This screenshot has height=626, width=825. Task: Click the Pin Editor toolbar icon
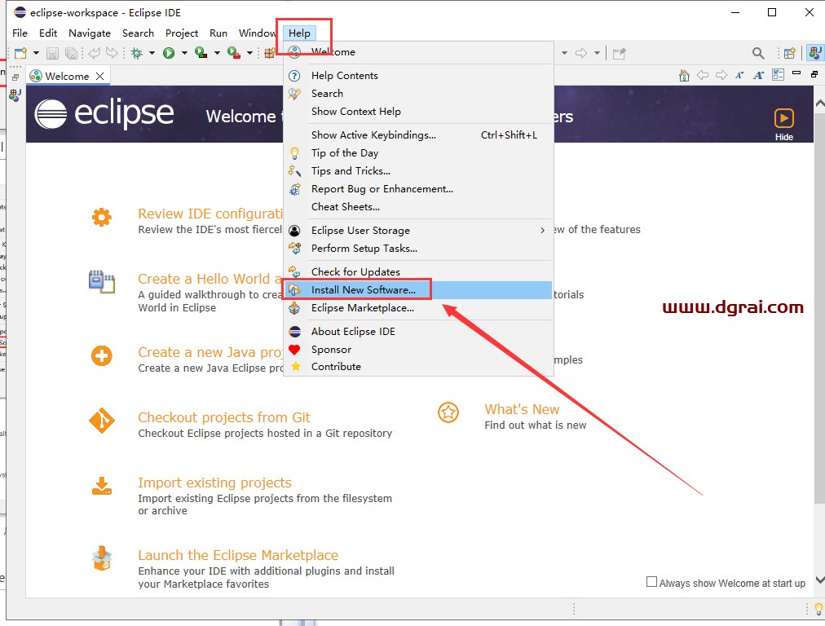click(620, 53)
